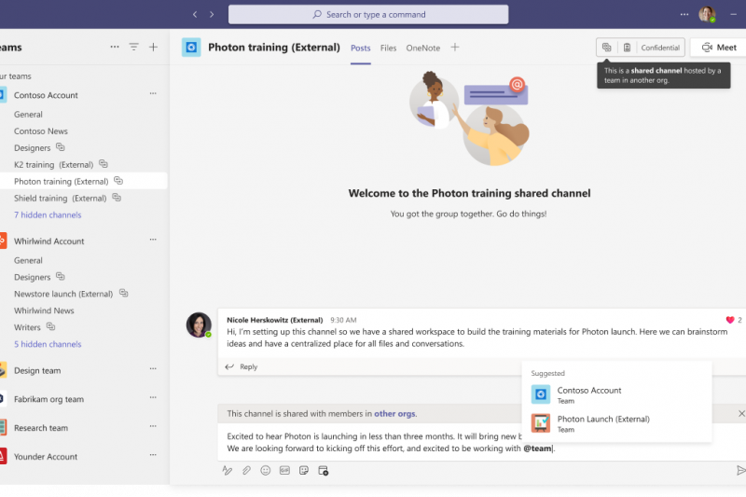The width and height of the screenshot is (746, 497).
Task: Open more options for Design team
Action: [153, 368]
